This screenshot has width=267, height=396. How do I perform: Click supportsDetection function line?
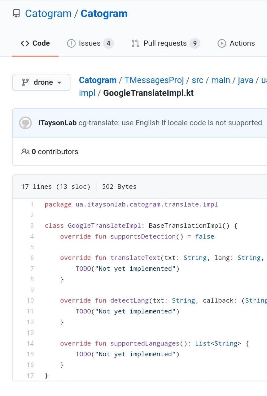pyautogui.click(x=137, y=236)
